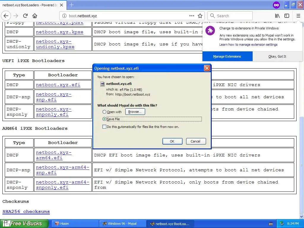Viewport: 304px width, 228px height.
Task: Click Browse in the download dialog
Action: pos(135,112)
